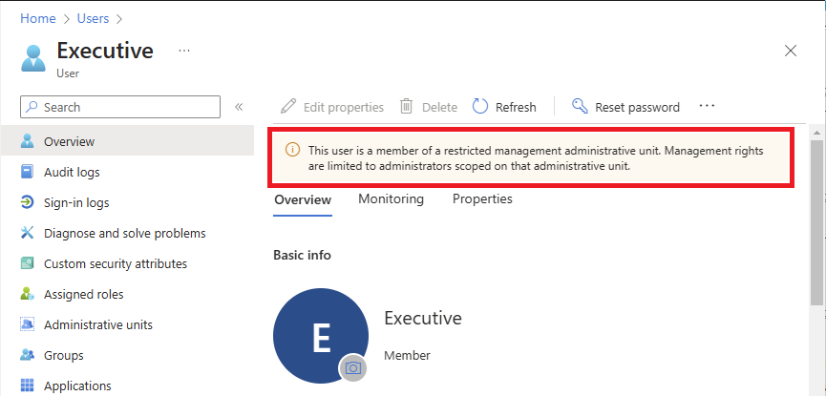The height and width of the screenshot is (396, 826).
Task: Open the Sign-in logs icon
Action: [x=27, y=202]
